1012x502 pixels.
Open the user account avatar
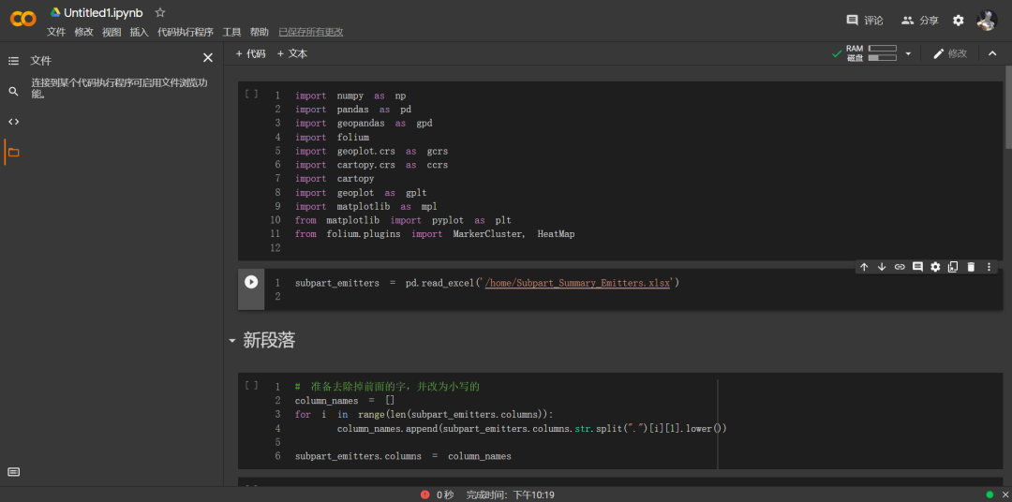987,20
